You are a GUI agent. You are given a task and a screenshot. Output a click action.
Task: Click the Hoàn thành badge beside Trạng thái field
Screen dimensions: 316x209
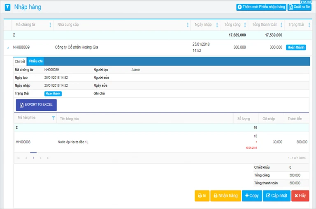53,94
